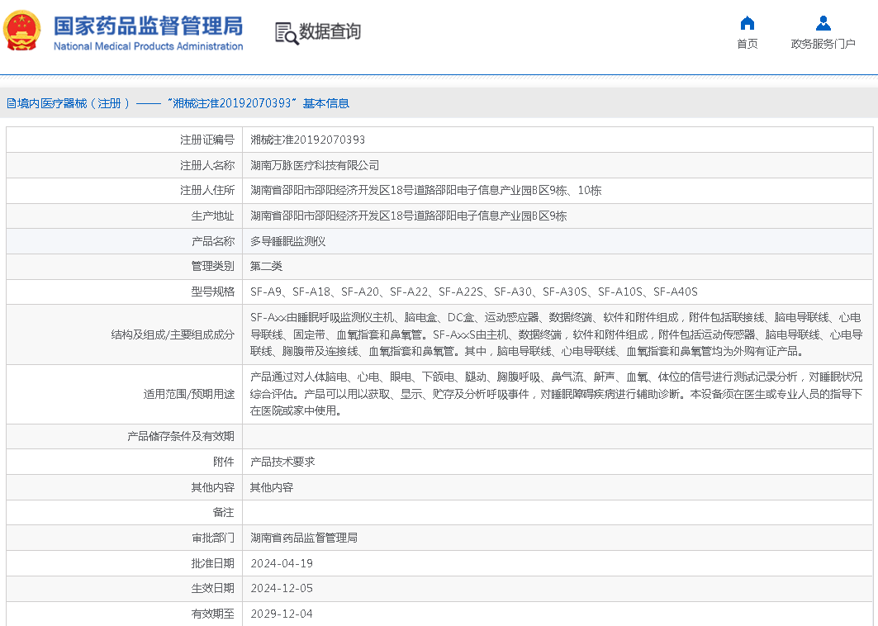
Task: Click the 国家药品监督管理局 title
Action: pyautogui.click(x=149, y=26)
